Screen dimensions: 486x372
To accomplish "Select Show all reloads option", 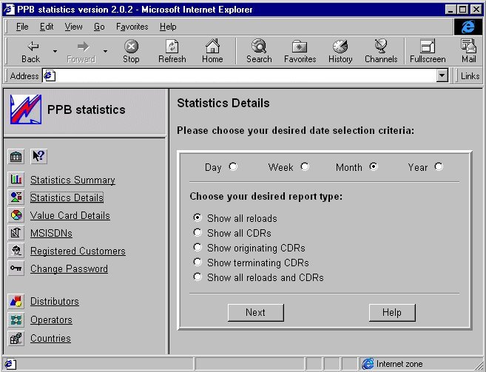I will point(198,217).
